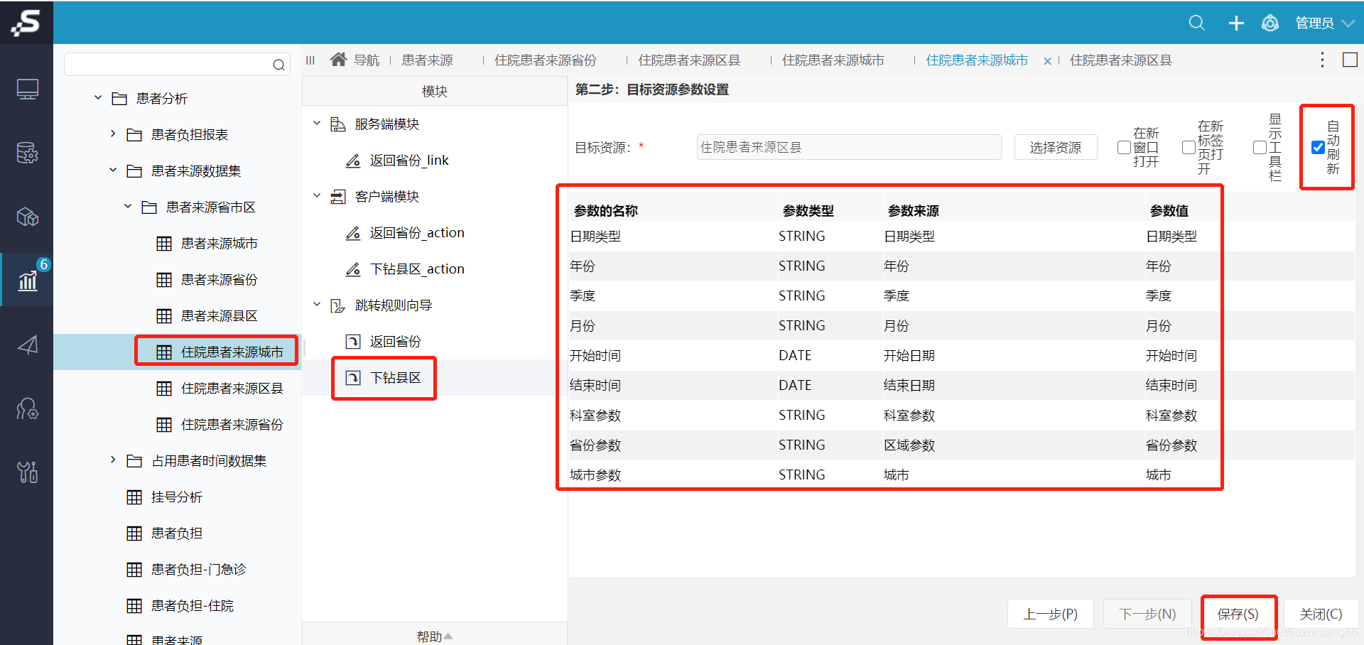Close the active 住院患者来源城市 tab
The height and width of the screenshot is (645, 1364).
[1047, 62]
